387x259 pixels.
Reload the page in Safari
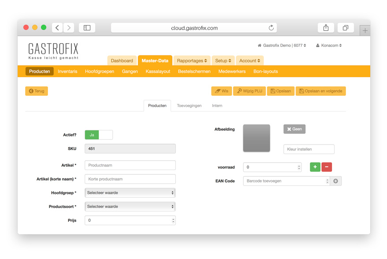(x=271, y=28)
